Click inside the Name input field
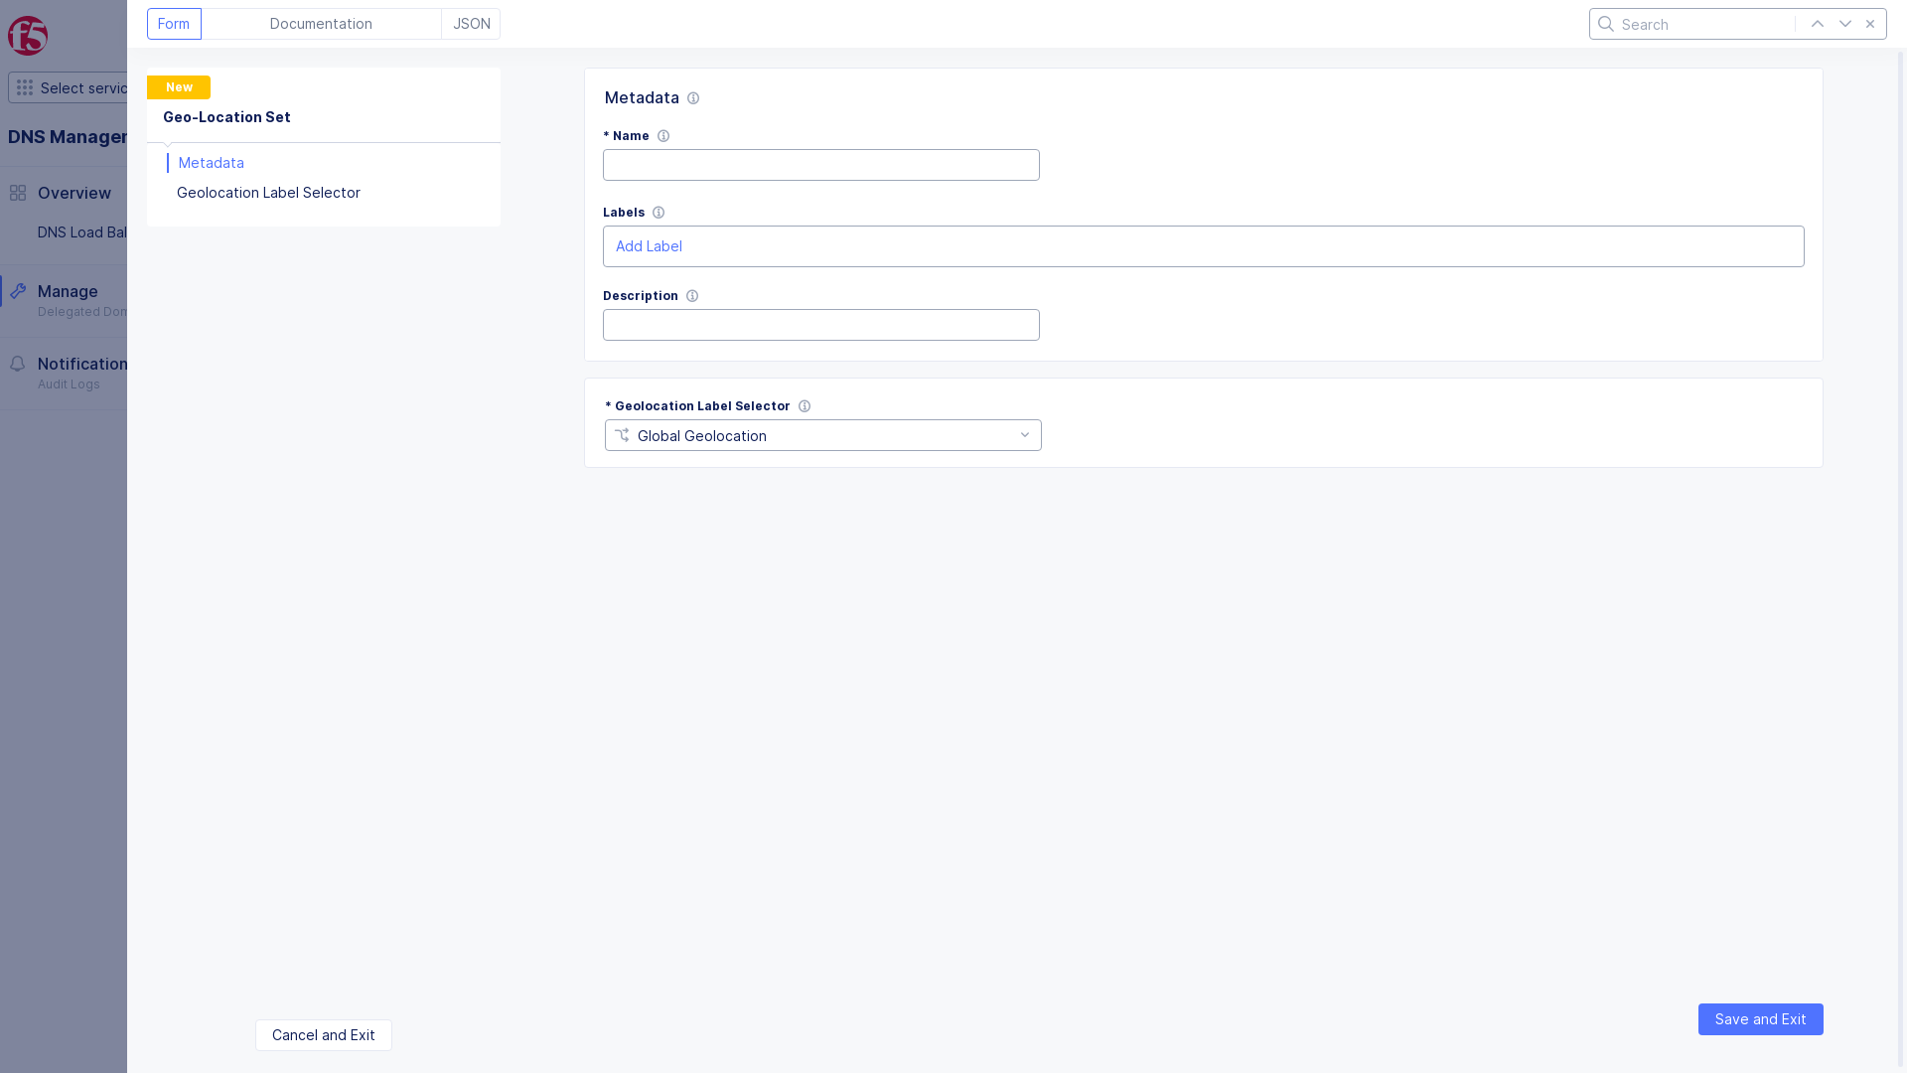This screenshot has height=1073, width=1907. point(820,165)
